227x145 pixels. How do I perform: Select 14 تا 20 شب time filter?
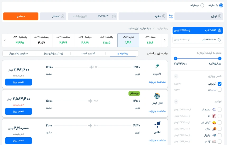pos(198,30)
